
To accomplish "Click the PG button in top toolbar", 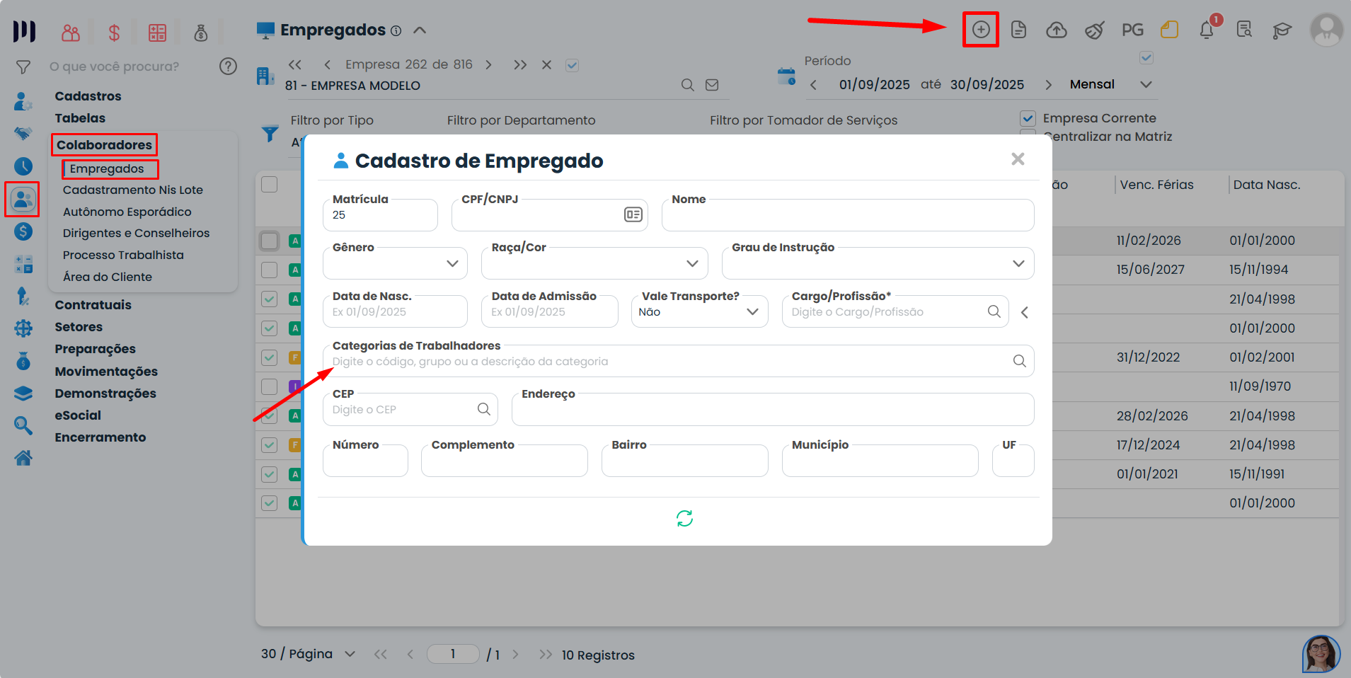I will point(1132,30).
